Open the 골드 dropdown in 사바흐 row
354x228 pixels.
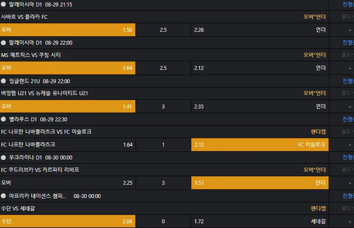(x=348, y=17)
